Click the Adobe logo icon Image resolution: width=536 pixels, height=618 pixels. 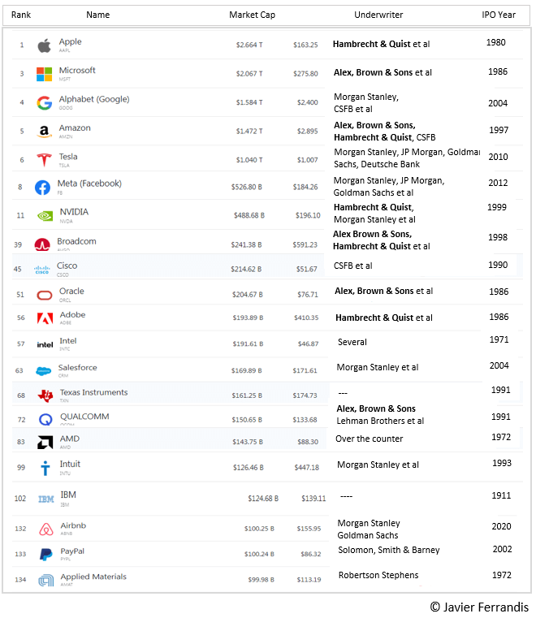click(45, 318)
